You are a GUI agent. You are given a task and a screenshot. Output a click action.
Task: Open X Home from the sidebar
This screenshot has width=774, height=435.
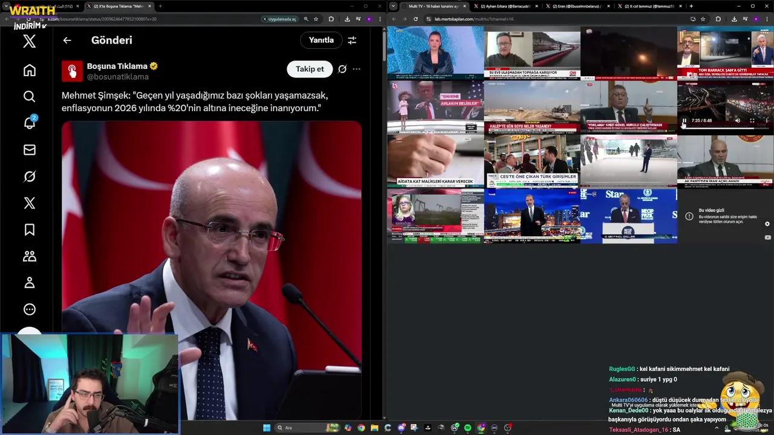point(29,70)
